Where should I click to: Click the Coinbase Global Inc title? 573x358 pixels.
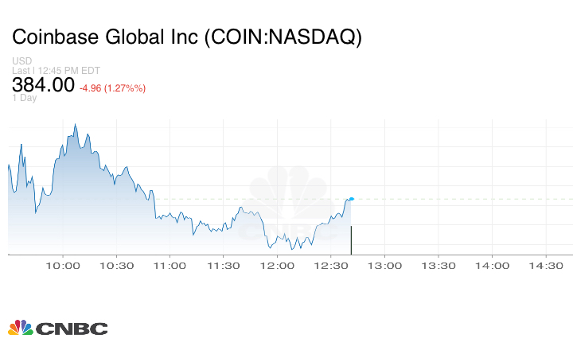[x=186, y=37]
